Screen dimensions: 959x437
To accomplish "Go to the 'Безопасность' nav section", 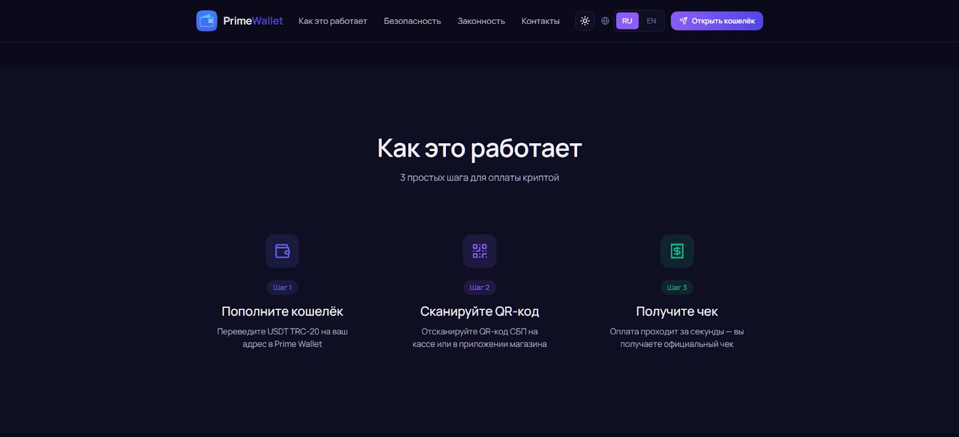I will (x=412, y=21).
